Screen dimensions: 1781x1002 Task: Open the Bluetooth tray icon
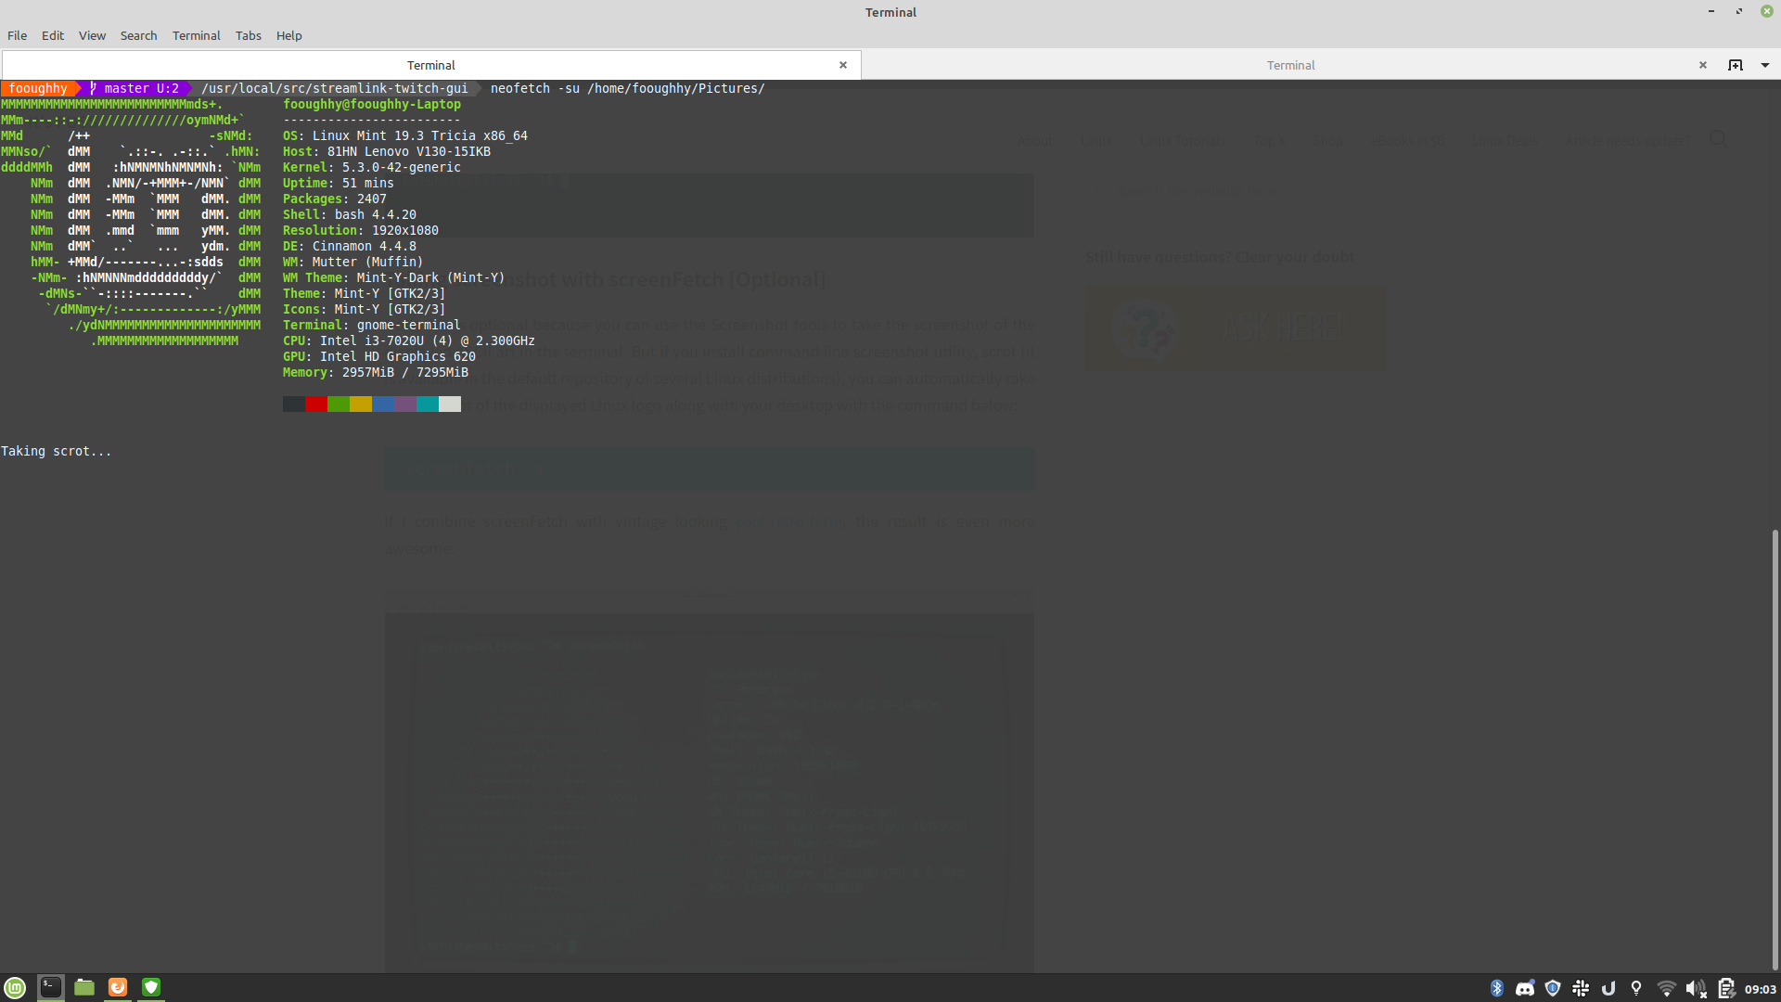pos(1496,989)
